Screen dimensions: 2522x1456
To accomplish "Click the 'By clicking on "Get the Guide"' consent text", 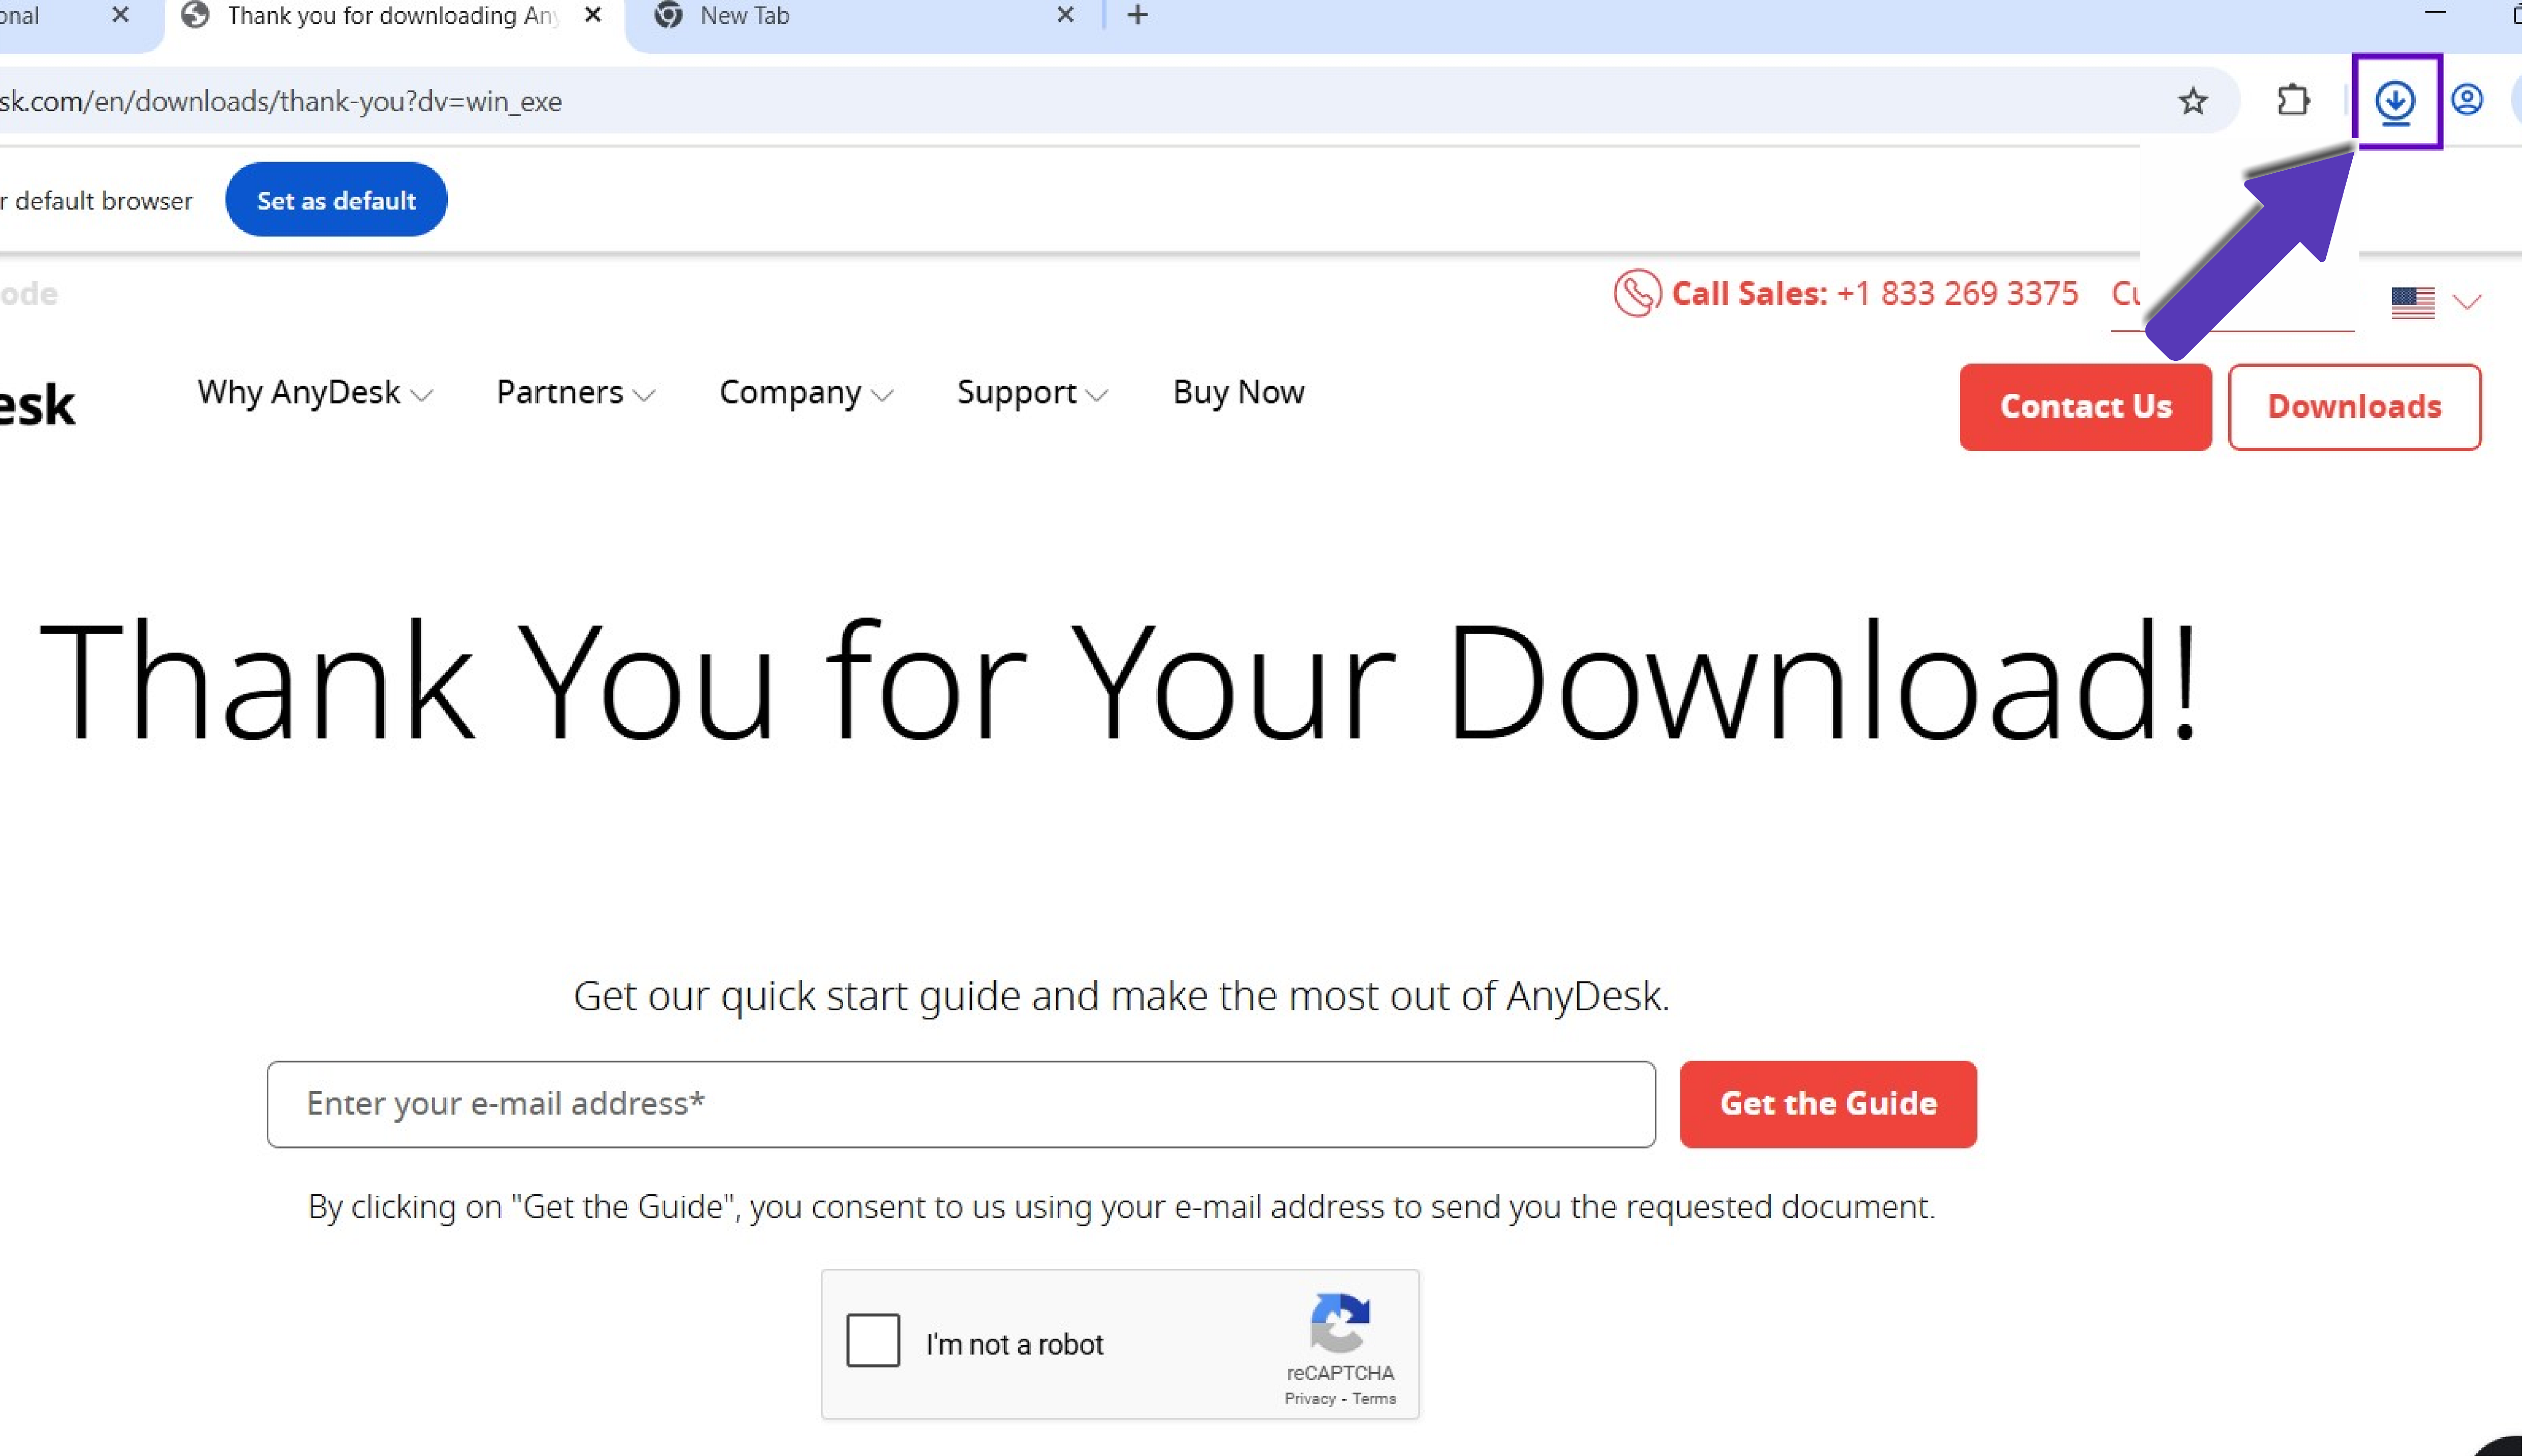I will click(1121, 1207).
